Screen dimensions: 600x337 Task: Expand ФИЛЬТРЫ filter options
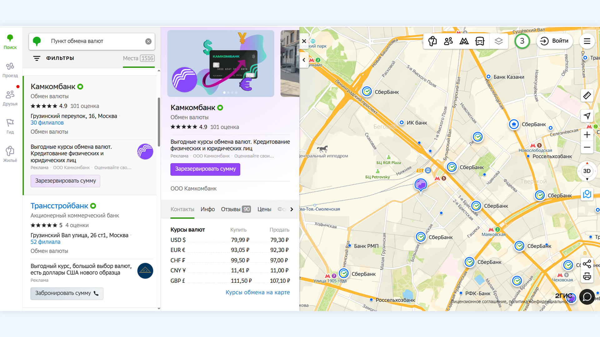(x=53, y=58)
